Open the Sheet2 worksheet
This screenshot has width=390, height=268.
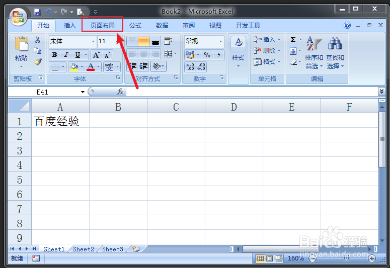pos(84,249)
